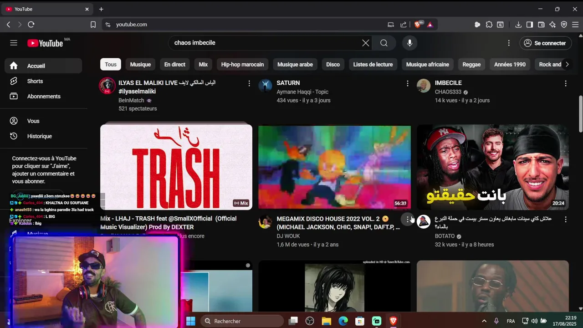
Task: Select the Hip-hop marocain chip
Action: click(x=242, y=65)
